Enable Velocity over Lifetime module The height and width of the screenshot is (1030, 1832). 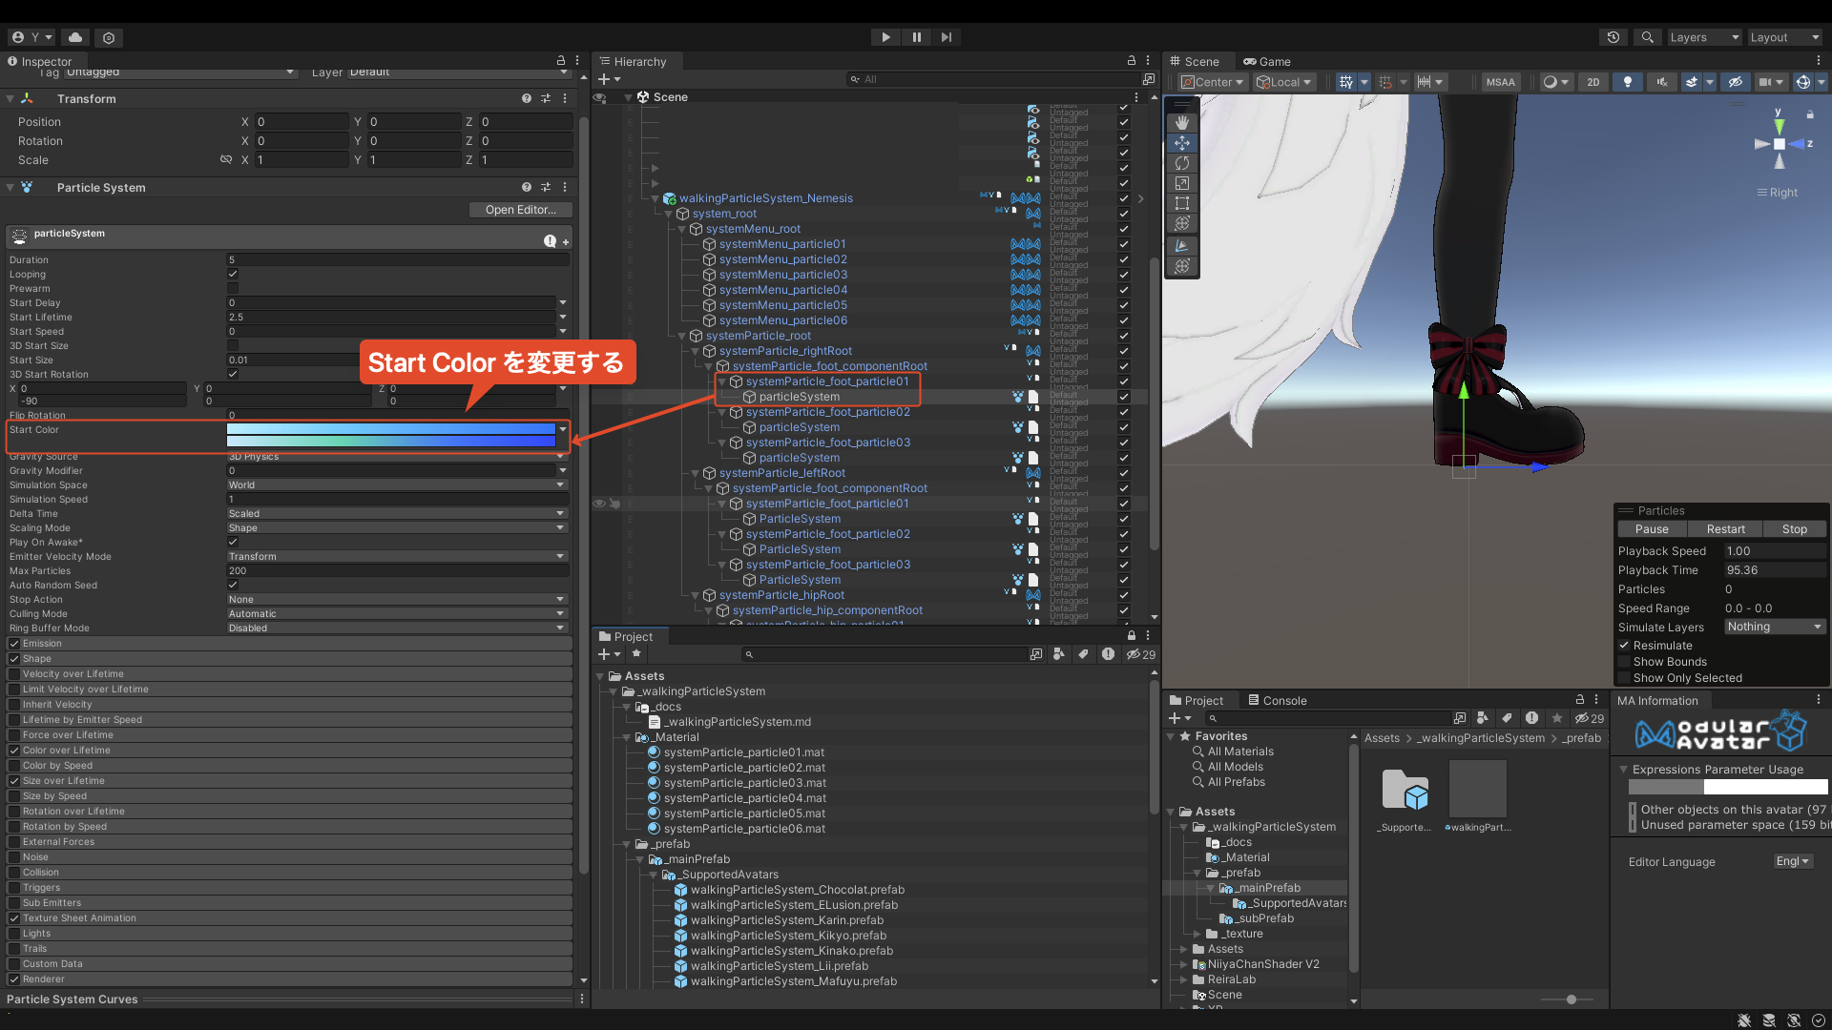point(14,674)
